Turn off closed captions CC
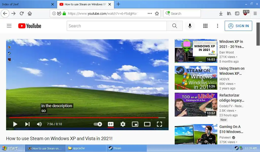The image size is (260, 152). click(111, 124)
